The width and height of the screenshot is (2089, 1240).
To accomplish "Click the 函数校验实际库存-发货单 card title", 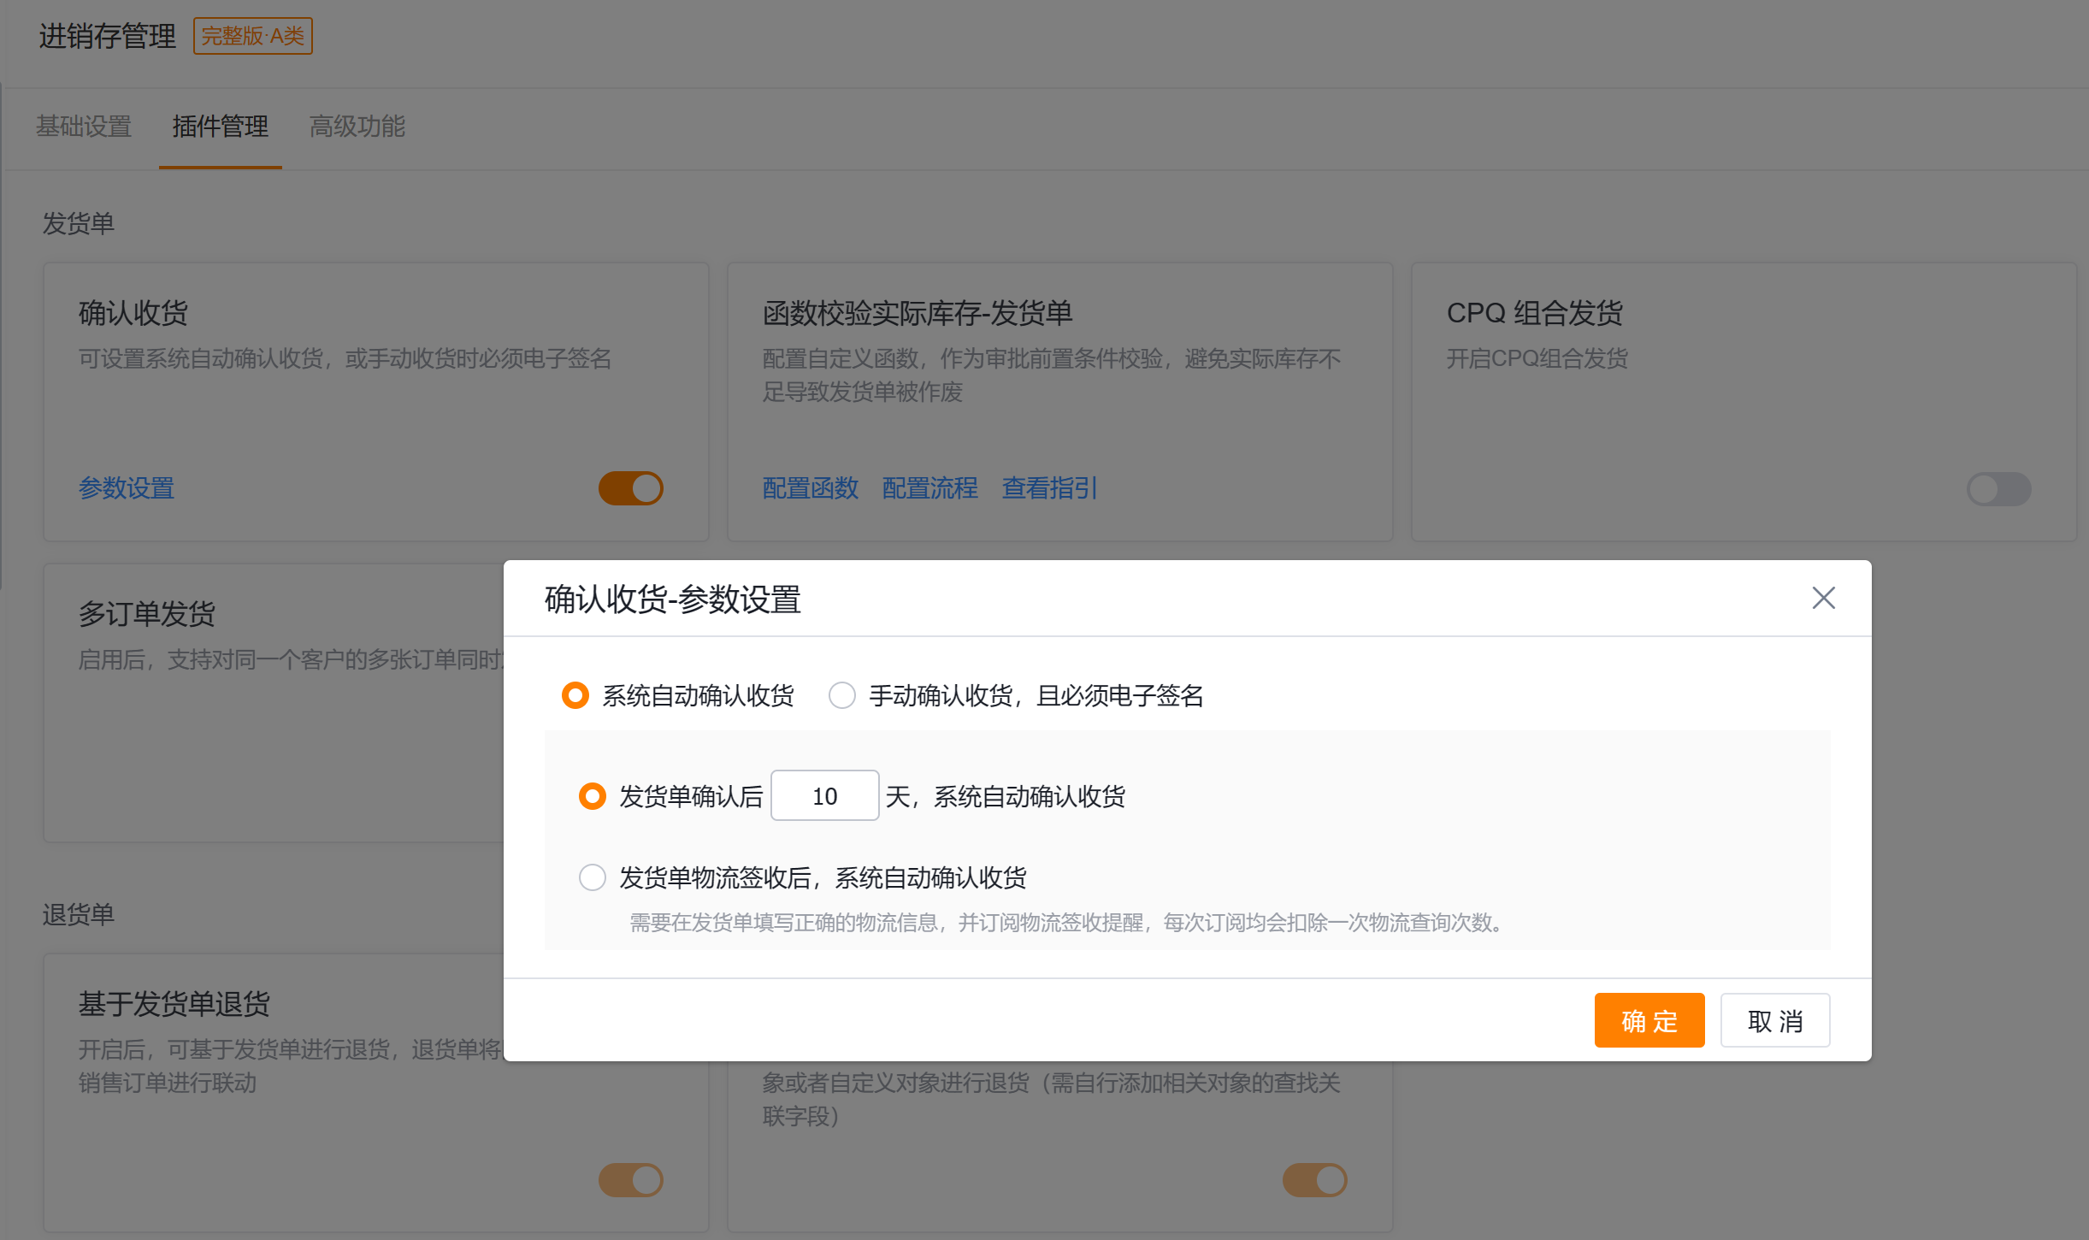I will pos(918,313).
